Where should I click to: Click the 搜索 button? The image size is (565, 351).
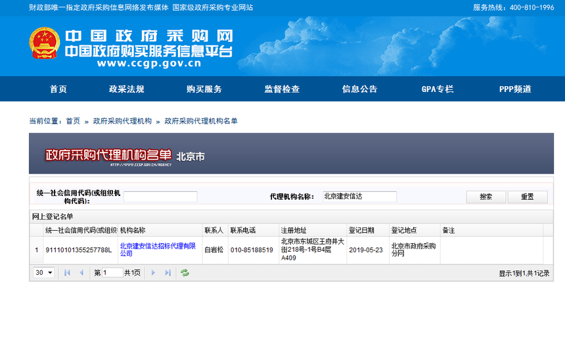(486, 197)
